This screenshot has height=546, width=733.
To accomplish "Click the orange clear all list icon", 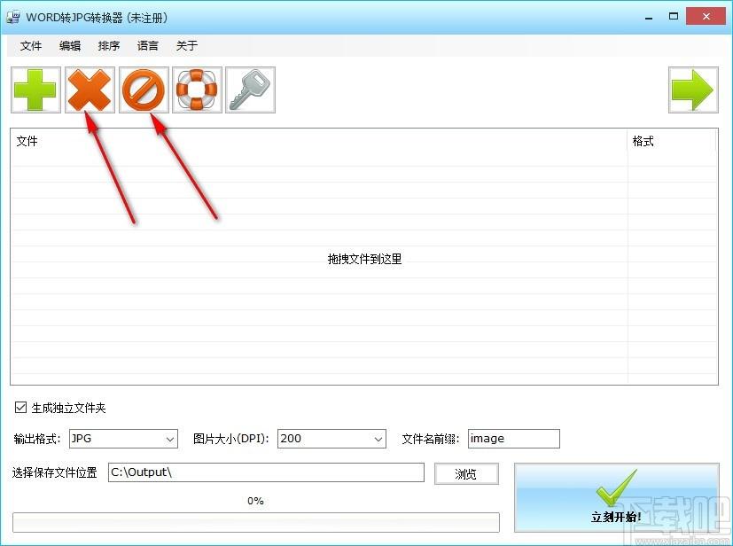I will click(144, 90).
